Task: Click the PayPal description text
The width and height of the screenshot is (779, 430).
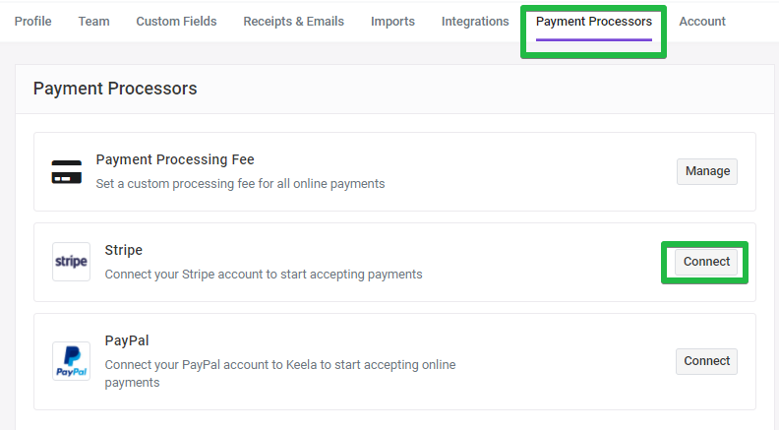Action: click(280, 373)
